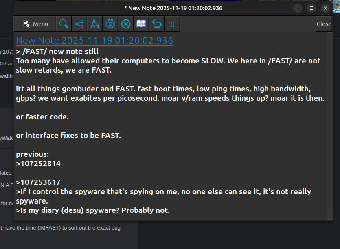This screenshot has height=249, width=340.
Task: Open settings via the gear icon
Action: (110, 24)
